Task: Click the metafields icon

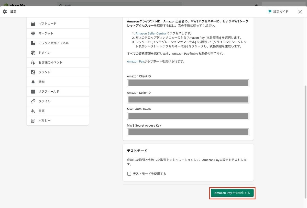Action: tap(33, 92)
